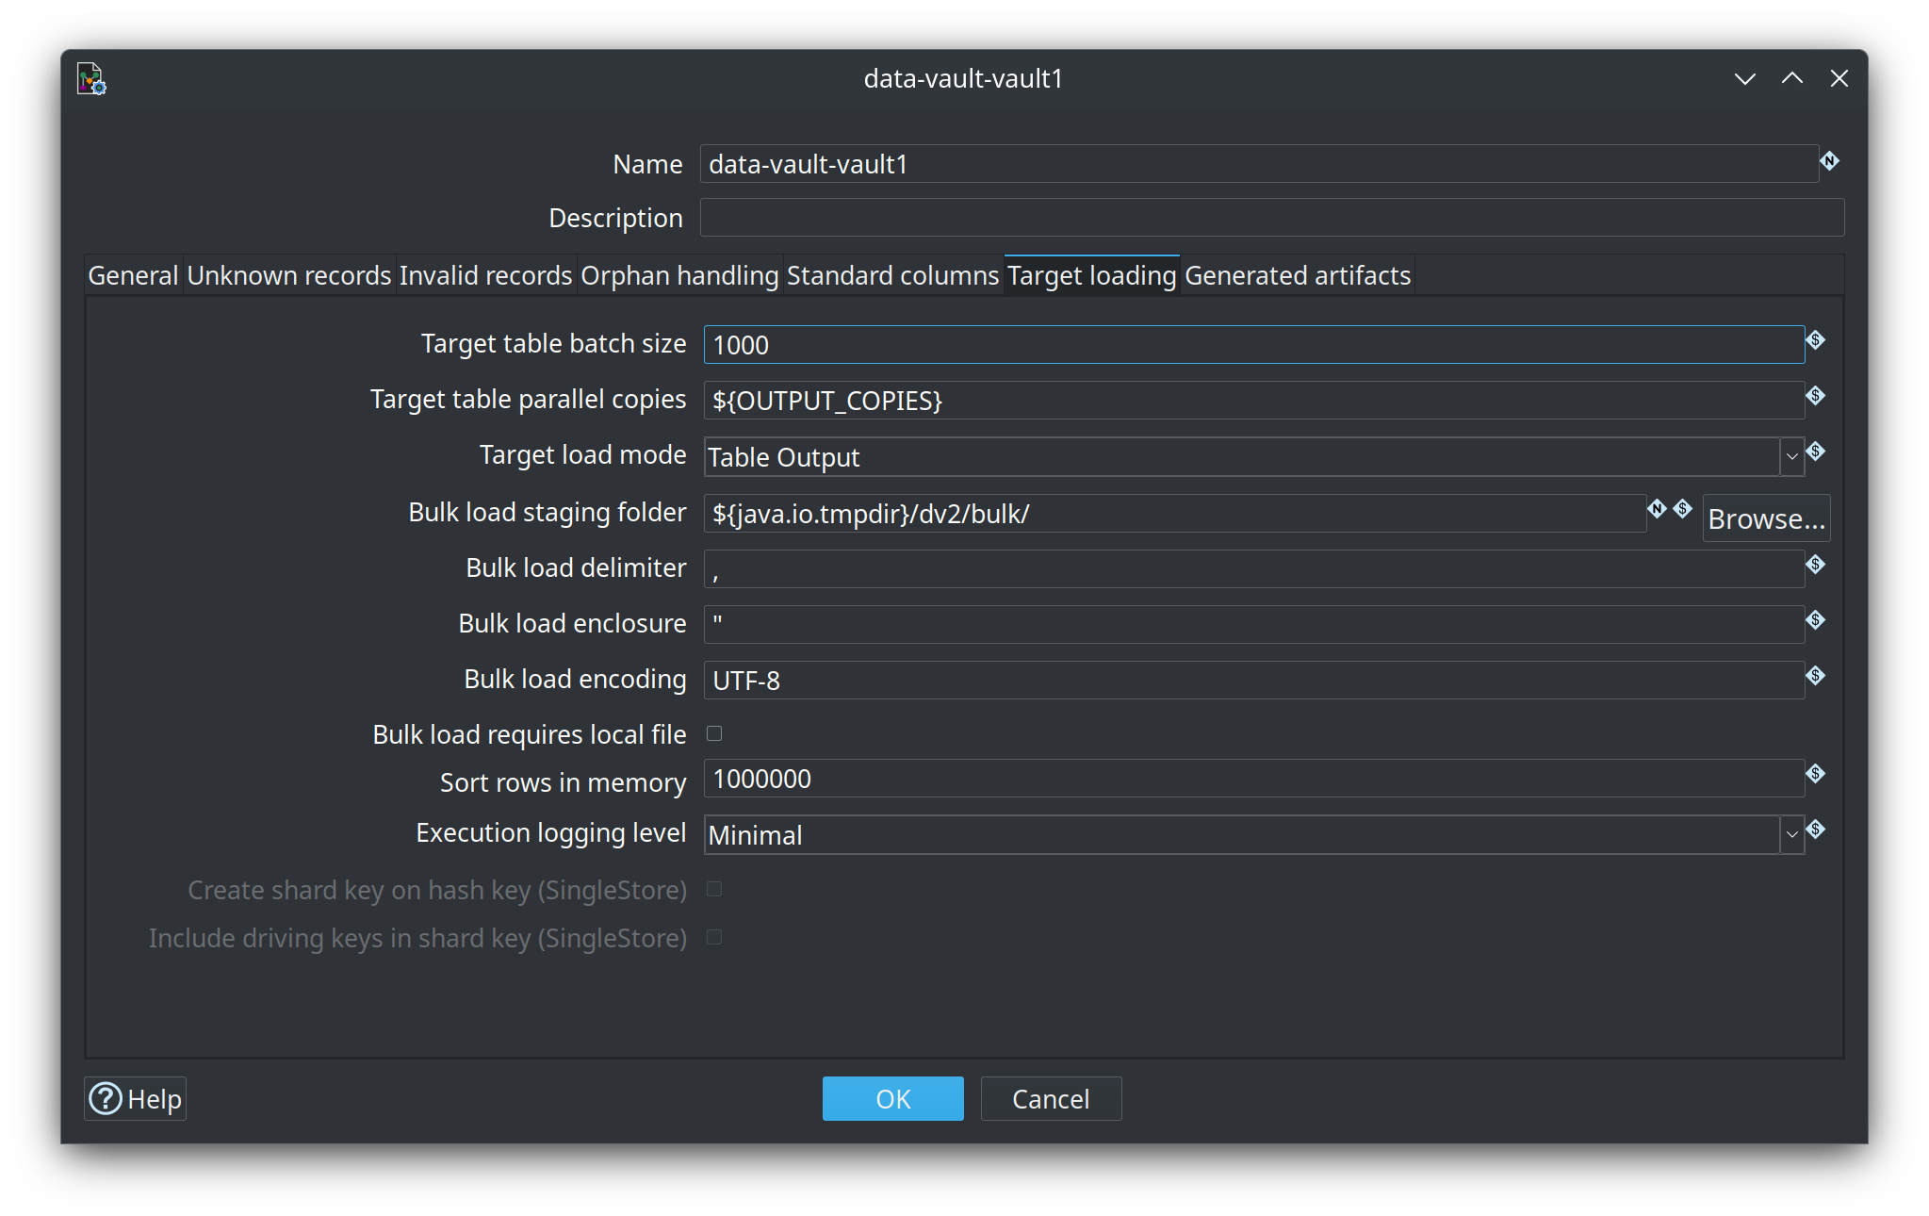This screenshot has width=1929, height=1216.
Task: Open the Generated artifacts tab
Action: (x=1298, y=275)
